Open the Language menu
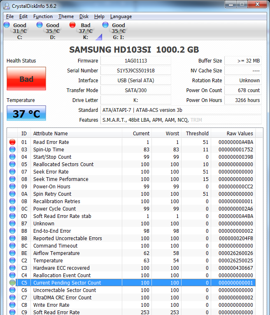 [x=121, y=16]
